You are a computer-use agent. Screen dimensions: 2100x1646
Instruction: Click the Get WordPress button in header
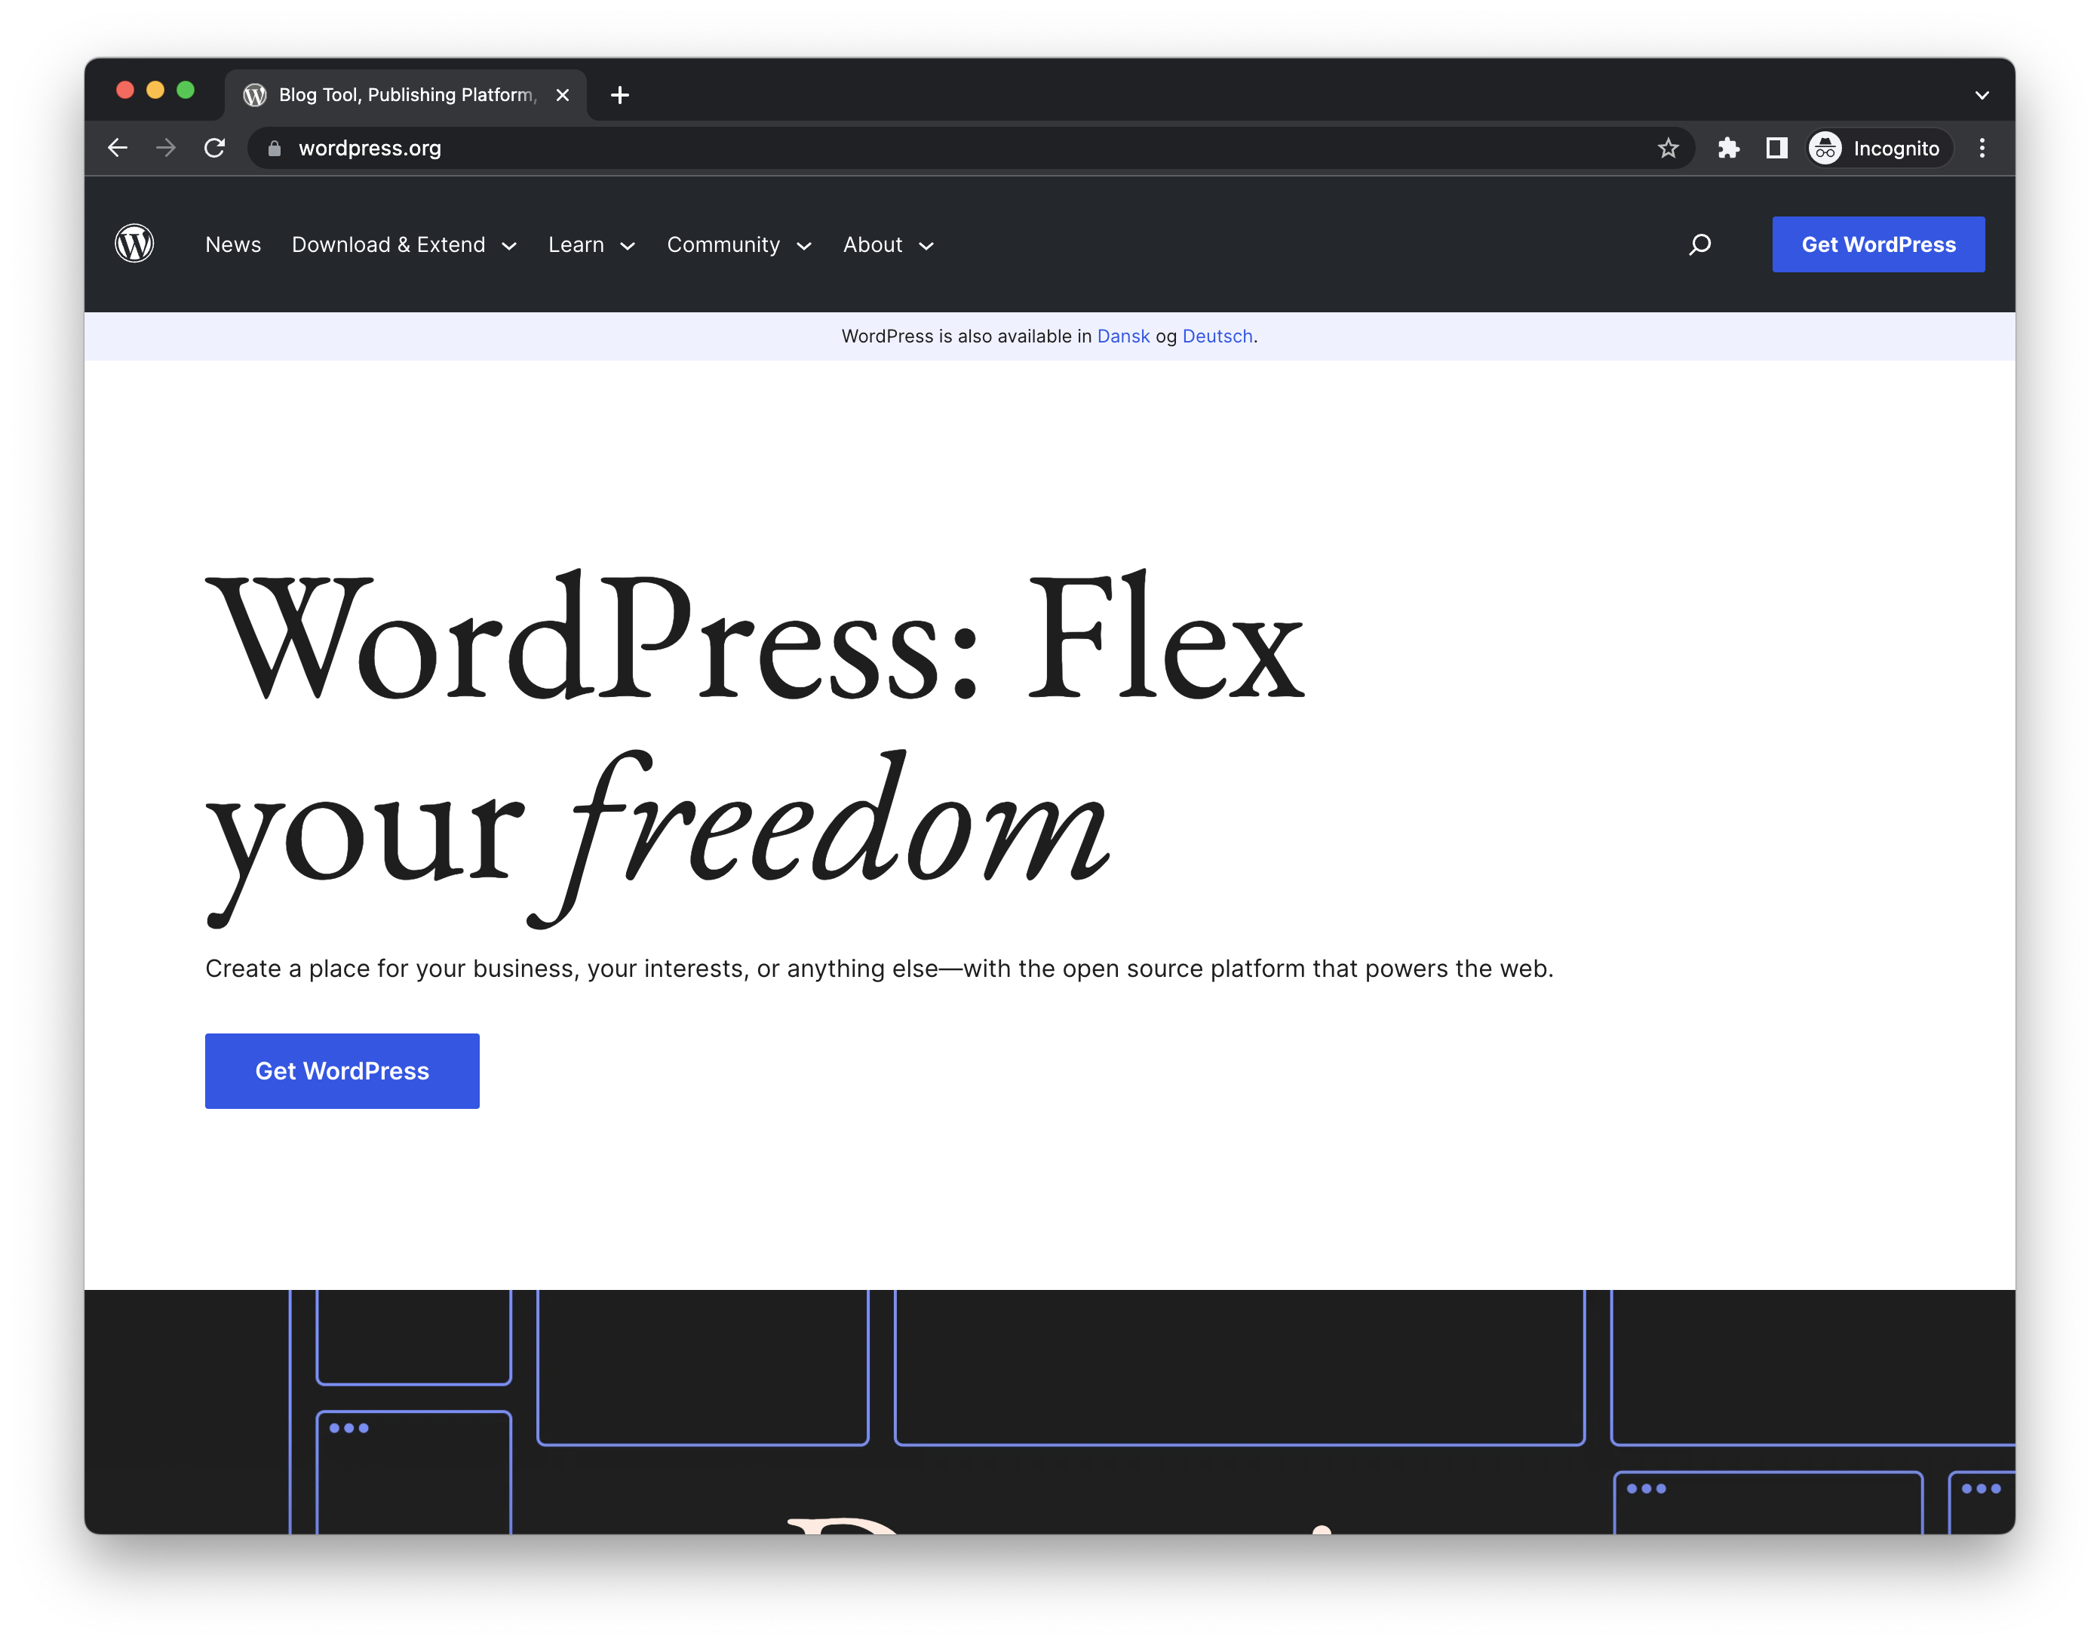[1878, 244]
